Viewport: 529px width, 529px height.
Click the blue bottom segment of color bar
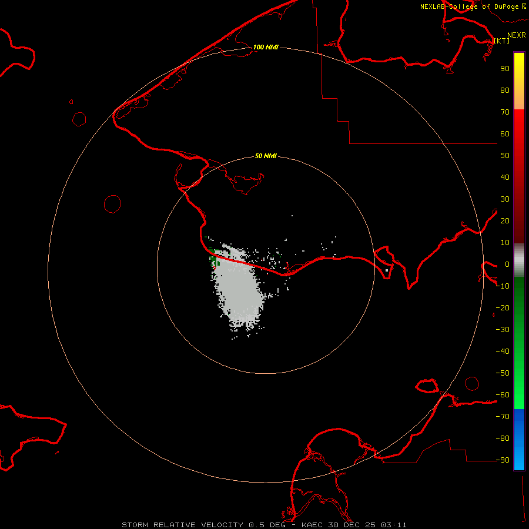click(519, 439)
